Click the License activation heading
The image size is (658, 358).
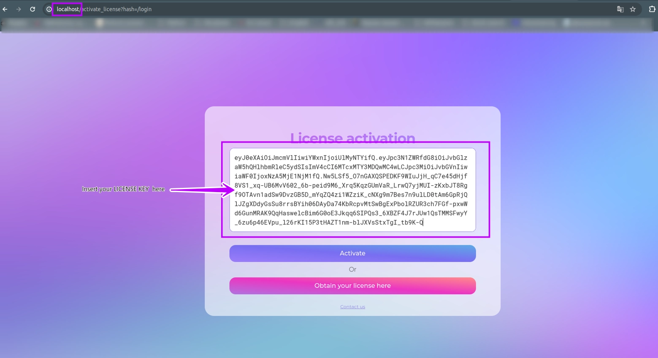coord(352,136)
